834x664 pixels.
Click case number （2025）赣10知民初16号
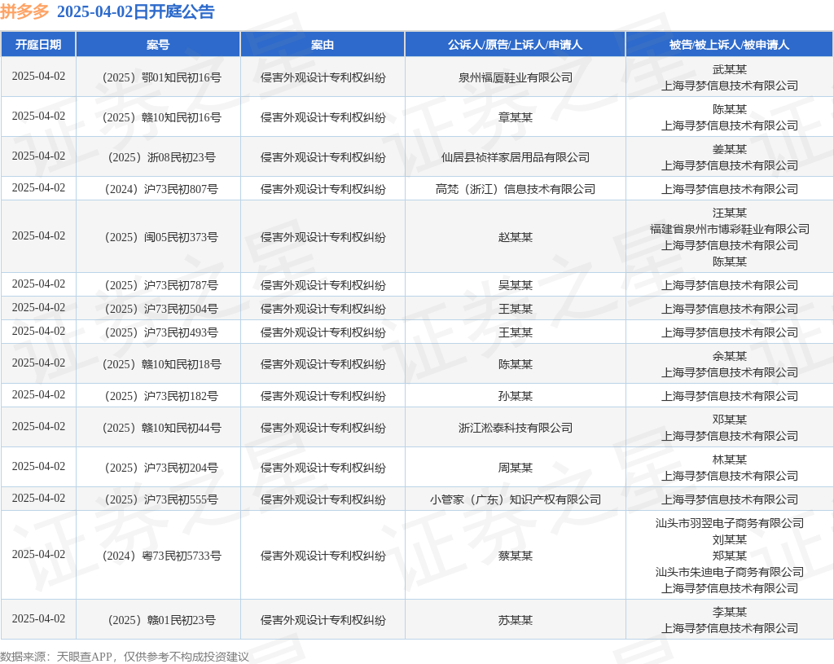[x=162, y=117]
